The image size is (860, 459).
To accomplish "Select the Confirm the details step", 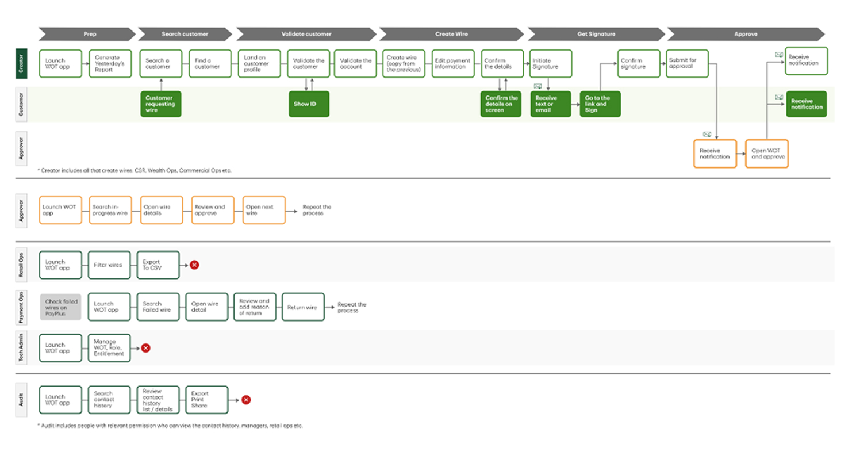I will (x=502, y=63).
